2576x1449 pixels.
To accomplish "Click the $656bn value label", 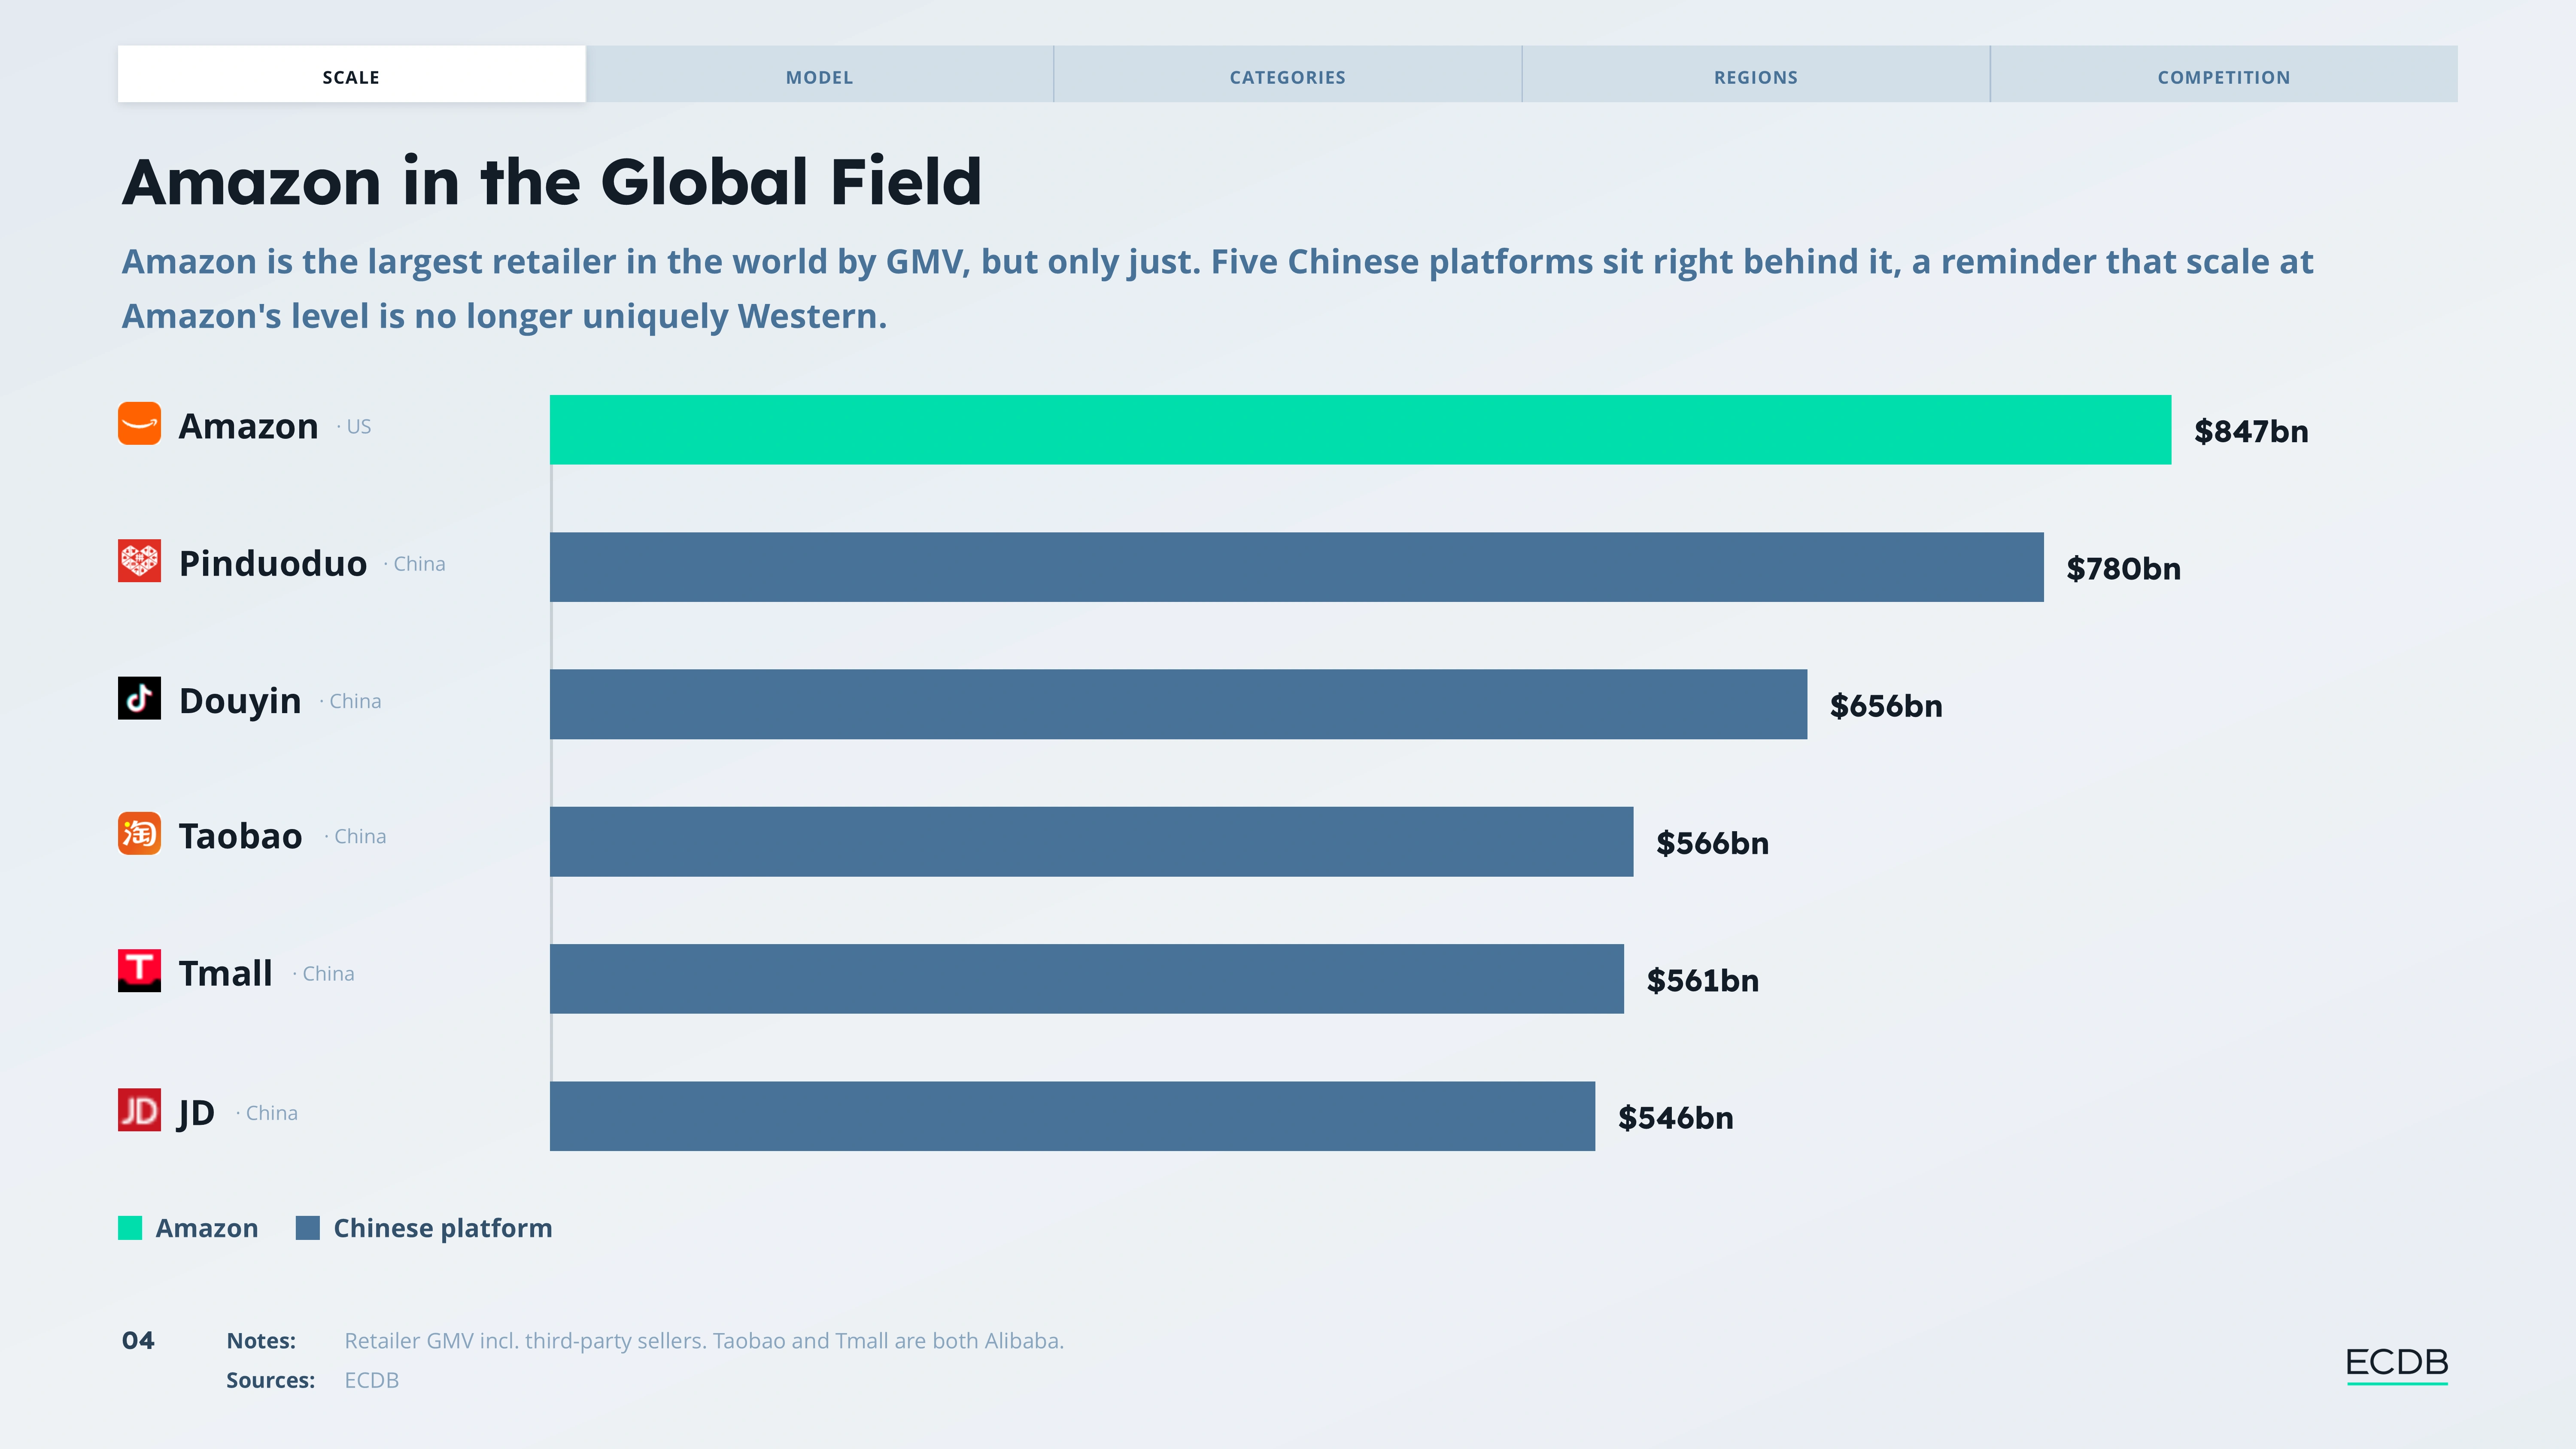I will (1886, 706).
